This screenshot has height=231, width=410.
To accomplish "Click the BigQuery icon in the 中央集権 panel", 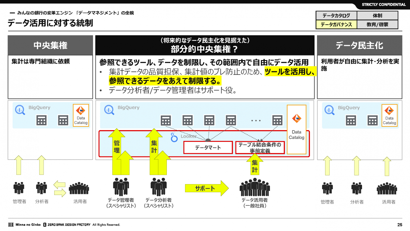I will coord(20,109).
